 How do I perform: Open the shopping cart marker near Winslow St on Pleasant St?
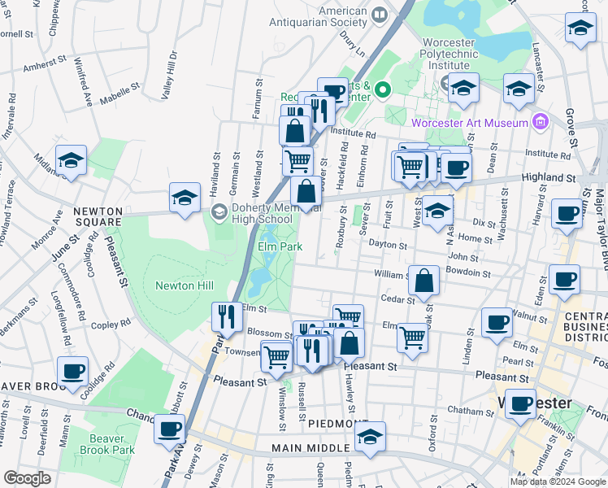[x=276, y=360]
